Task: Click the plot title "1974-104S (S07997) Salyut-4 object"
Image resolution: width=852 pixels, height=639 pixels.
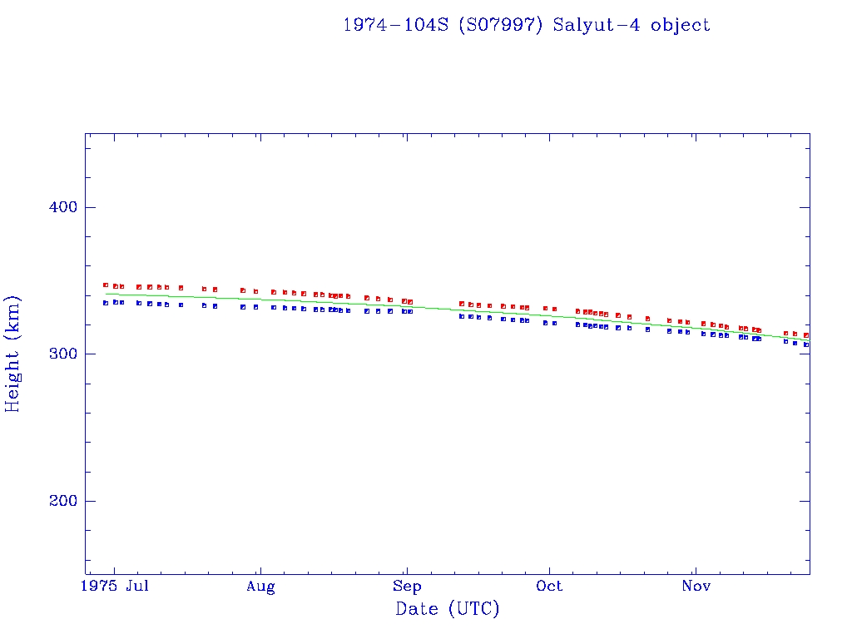Action: point(526,25)
